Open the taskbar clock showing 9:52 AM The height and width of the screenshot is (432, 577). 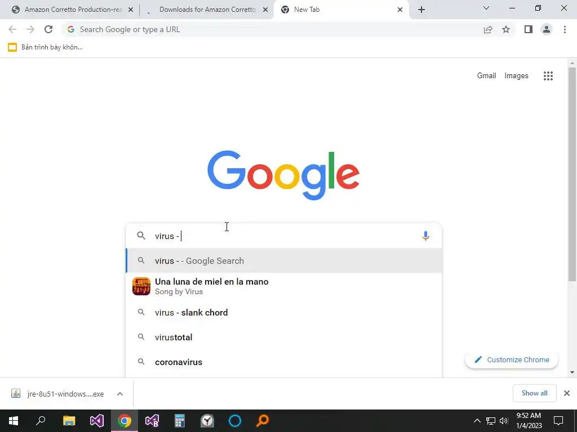[x=529, y=421]
